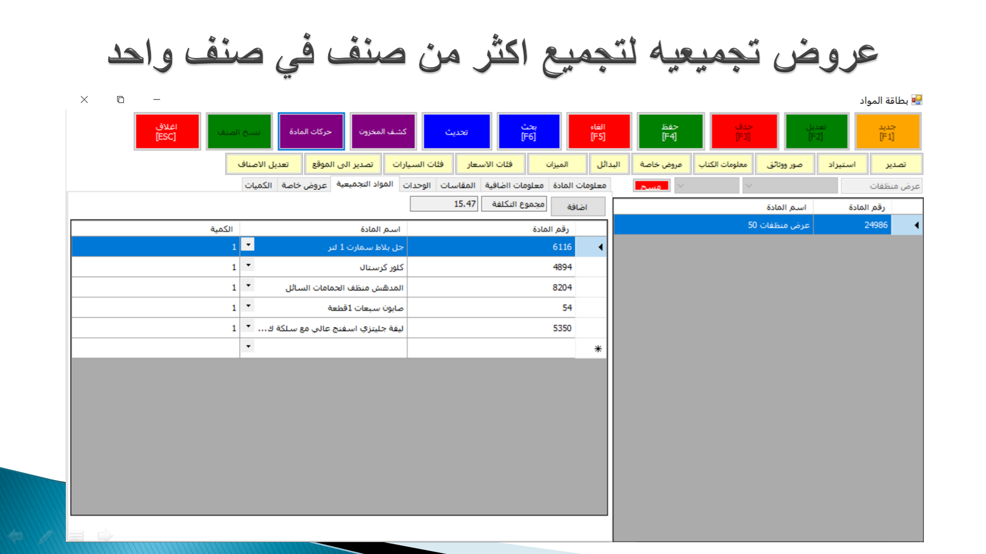Screen dimensions: 986x554
Task: Click the عرض منظفات search field
Action: (x=881, y=186)
